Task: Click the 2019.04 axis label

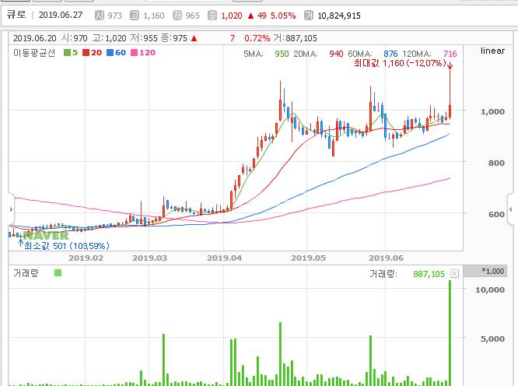Action: (224, 258)
